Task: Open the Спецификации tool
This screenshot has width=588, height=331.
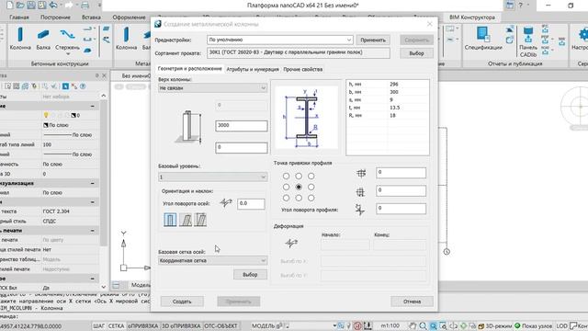Action: (483, 39)
